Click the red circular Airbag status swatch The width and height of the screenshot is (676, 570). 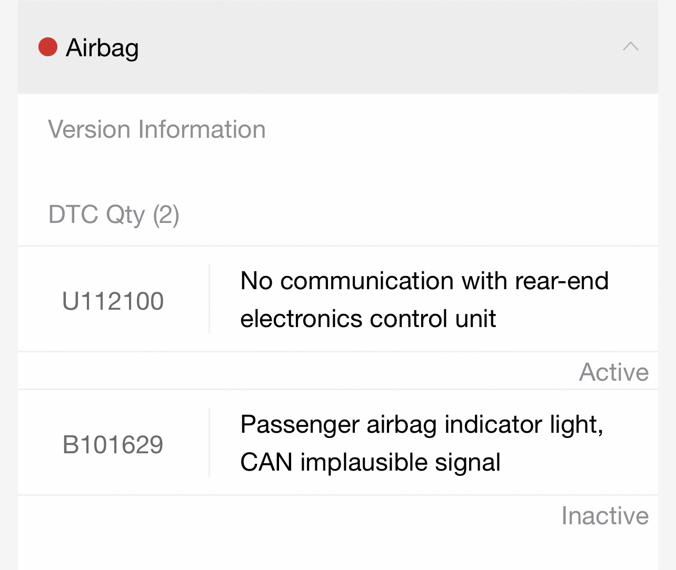(47, 47)
